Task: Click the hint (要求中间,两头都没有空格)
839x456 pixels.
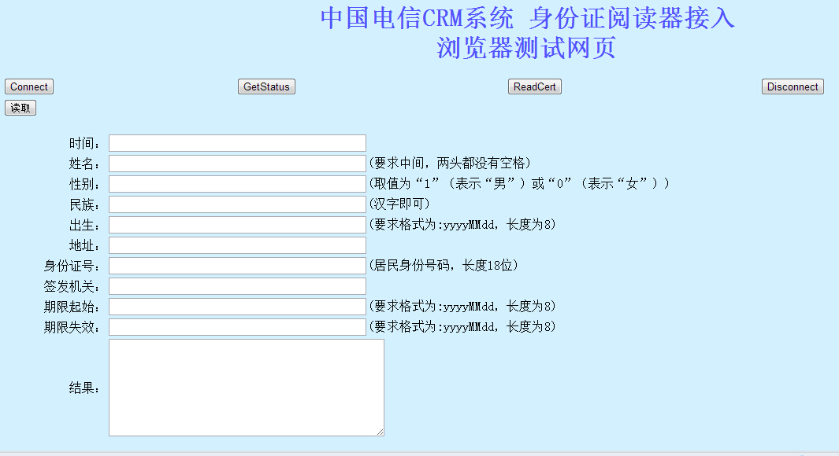Action: pyautogui.click(x=450, y=163)
